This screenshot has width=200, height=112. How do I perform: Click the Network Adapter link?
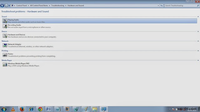15,44
